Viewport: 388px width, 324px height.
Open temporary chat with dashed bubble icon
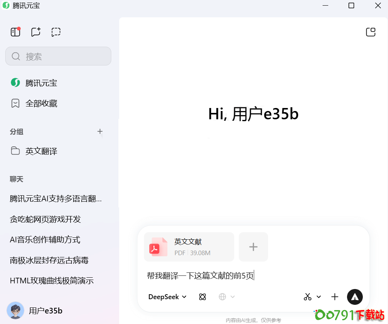(x=56, y=32)
